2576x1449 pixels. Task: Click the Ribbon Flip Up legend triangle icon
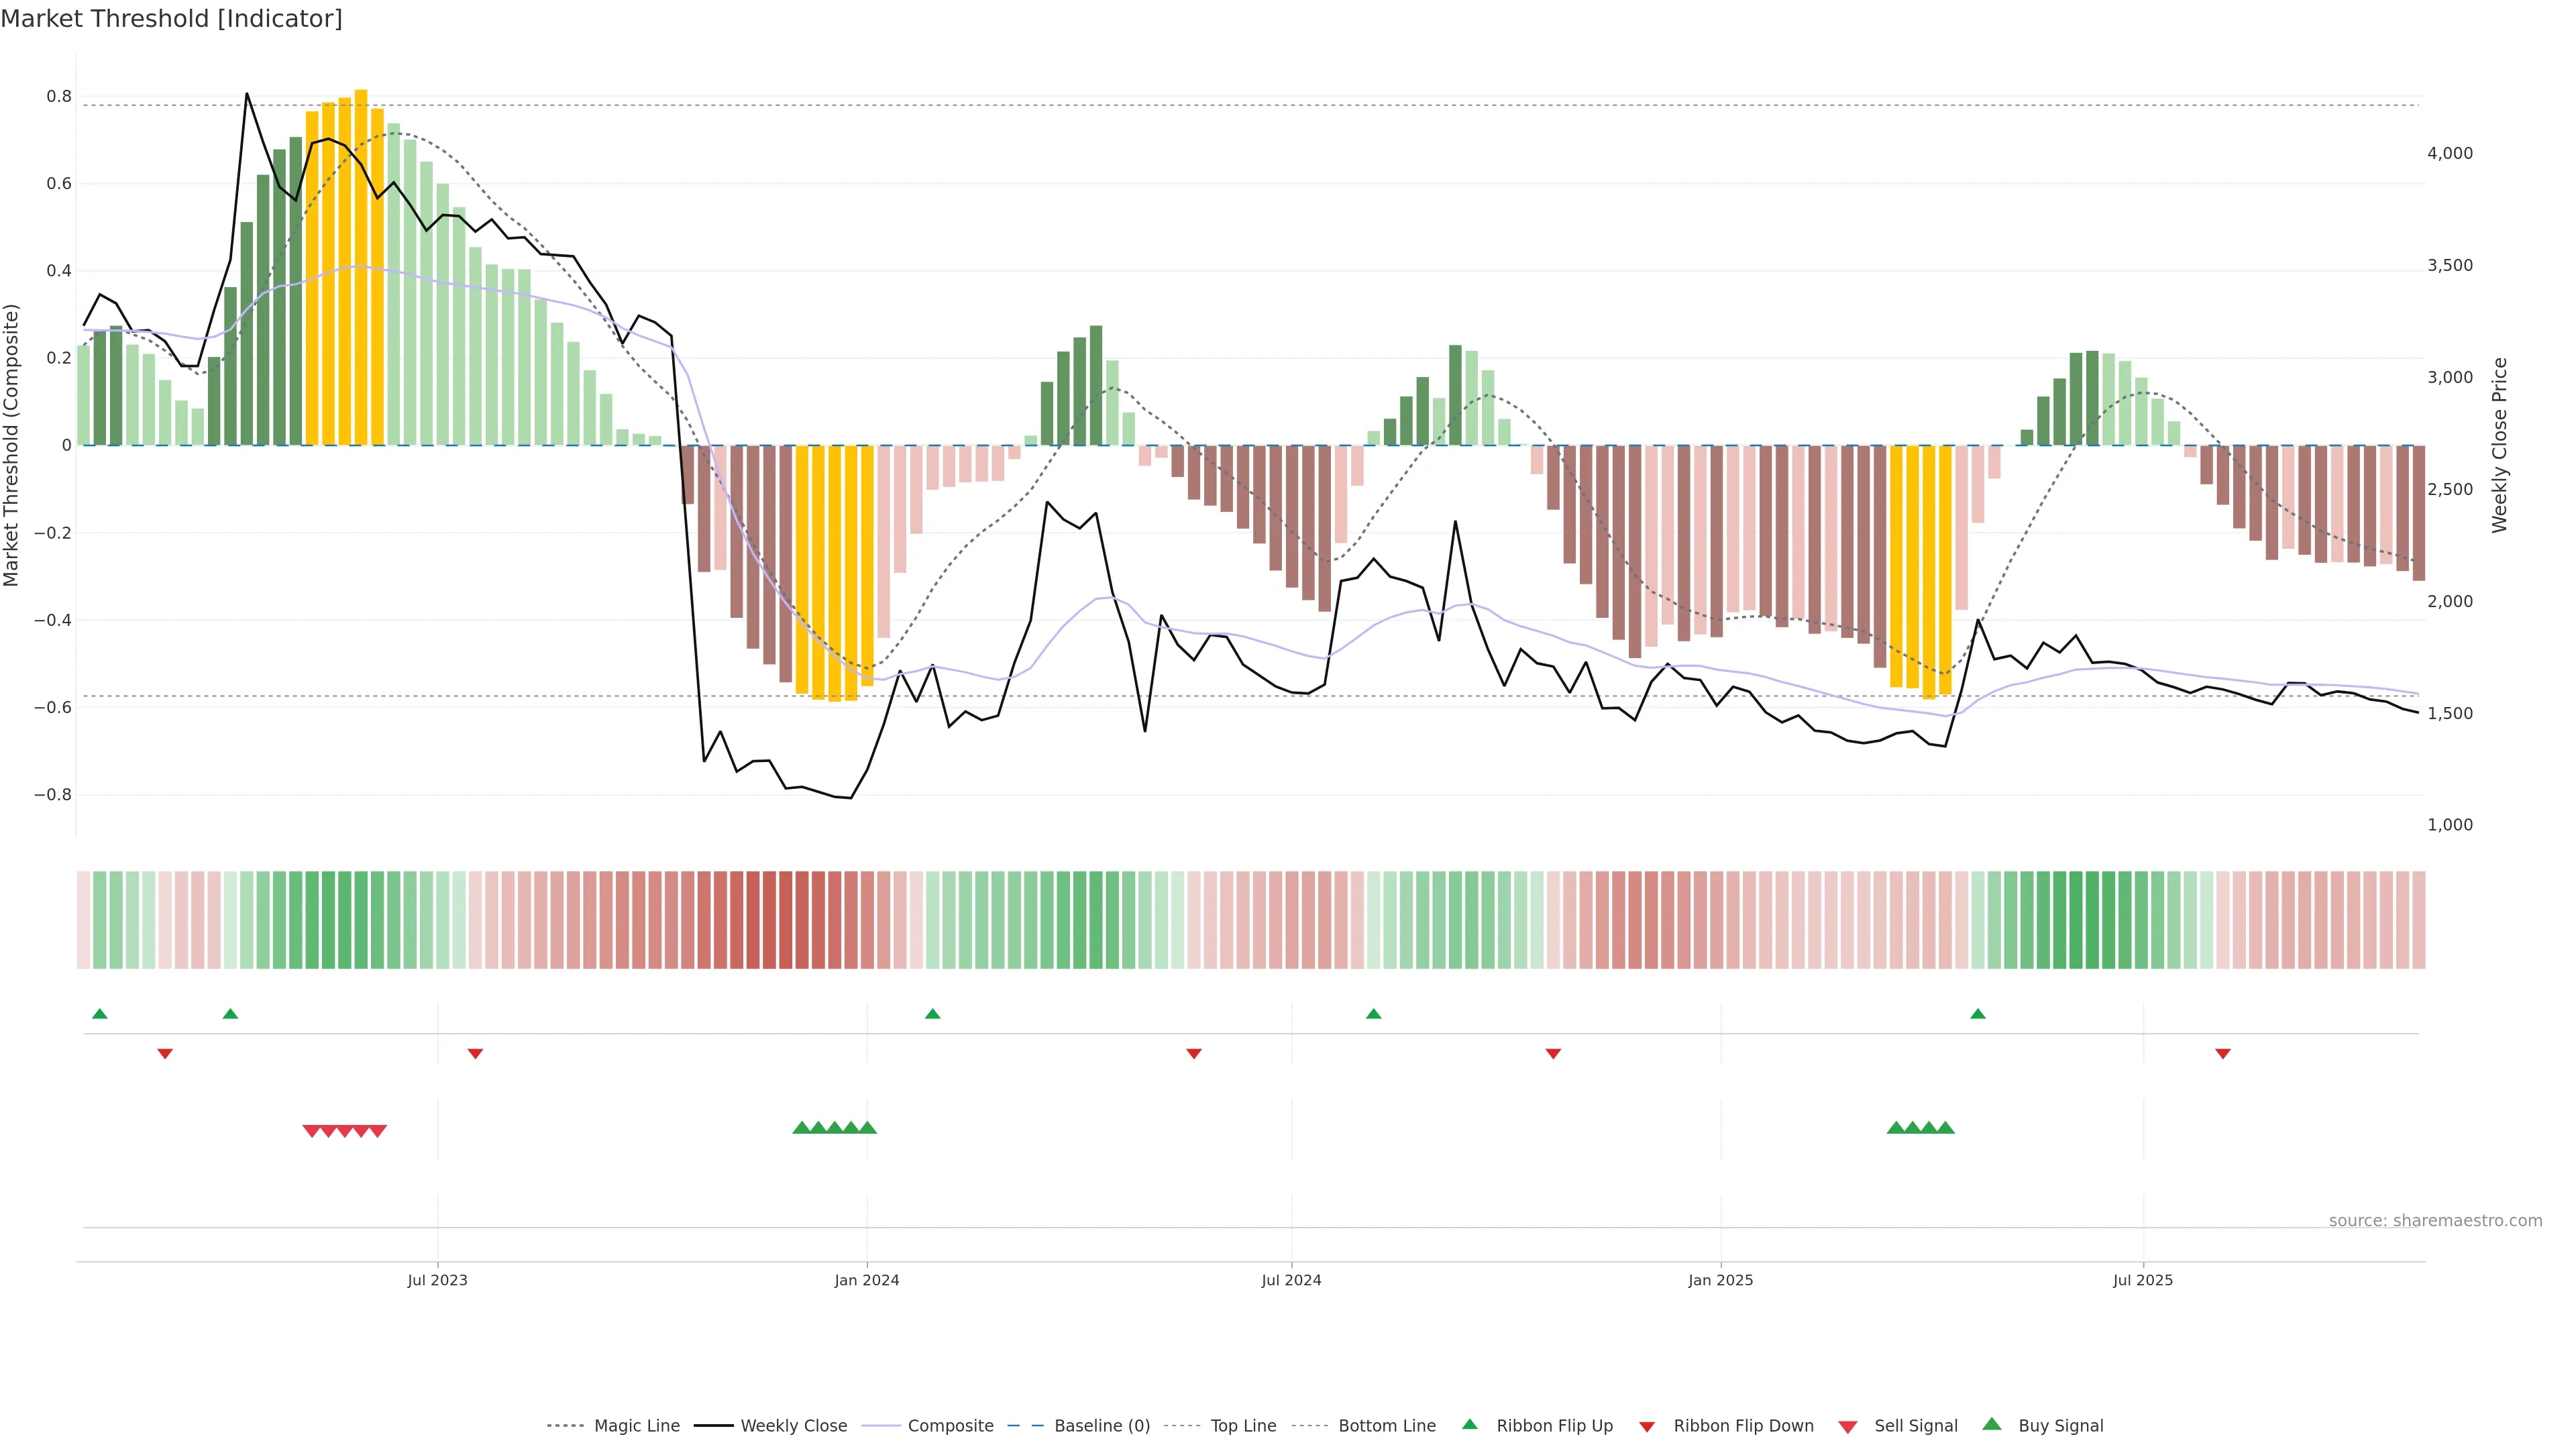pos(1469,1424)
